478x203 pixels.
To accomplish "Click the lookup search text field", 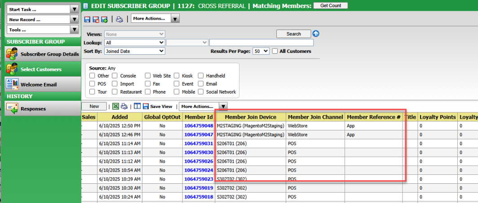I will (x=261, y=43).
